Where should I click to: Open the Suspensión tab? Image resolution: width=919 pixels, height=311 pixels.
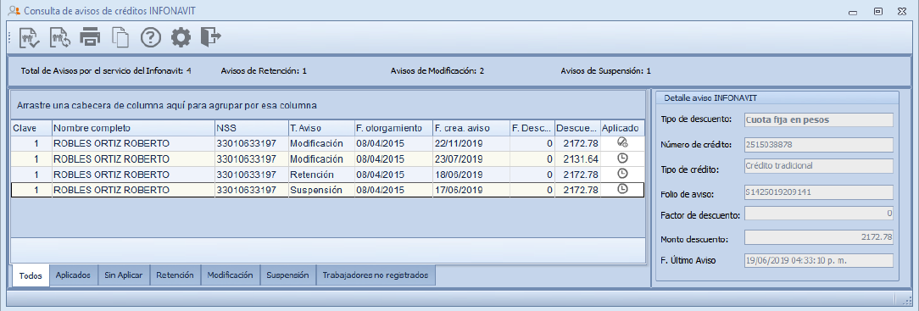[x=287, y=275]
